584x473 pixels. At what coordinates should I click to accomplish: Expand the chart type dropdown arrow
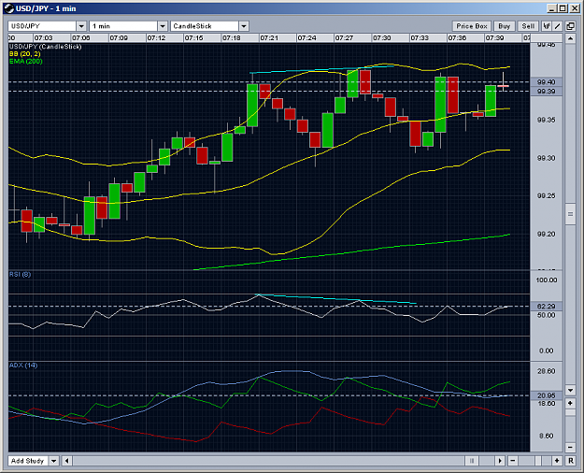click(244, 26)
